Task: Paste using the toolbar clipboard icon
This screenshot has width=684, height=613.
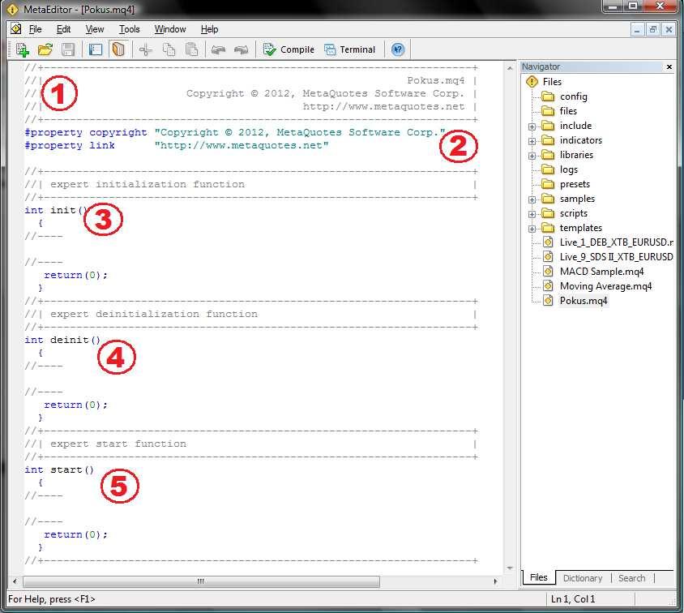Action: 192,49
